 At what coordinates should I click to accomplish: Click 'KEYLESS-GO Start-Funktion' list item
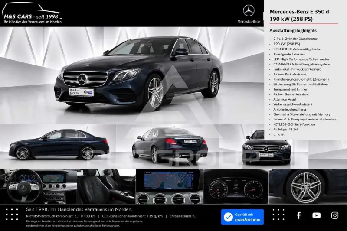tap(294, 124)
